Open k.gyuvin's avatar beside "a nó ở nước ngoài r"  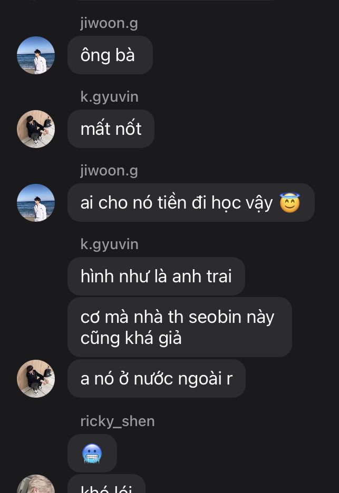(35, 379)
